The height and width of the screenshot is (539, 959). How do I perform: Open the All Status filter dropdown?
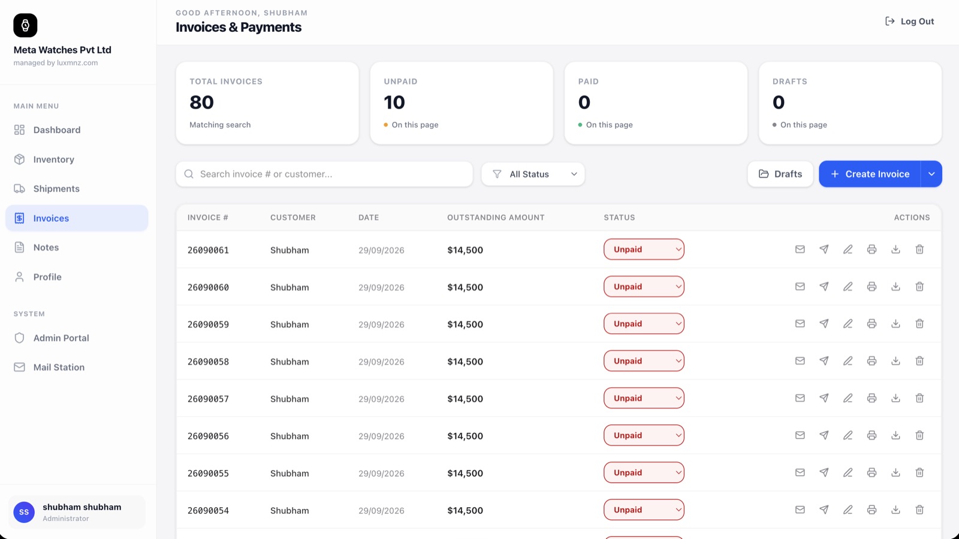pyautogui.click(x=533, y=174)
